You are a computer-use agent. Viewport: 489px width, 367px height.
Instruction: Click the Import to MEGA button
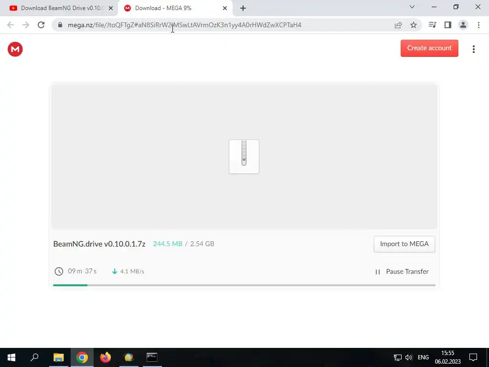[404, 244]
